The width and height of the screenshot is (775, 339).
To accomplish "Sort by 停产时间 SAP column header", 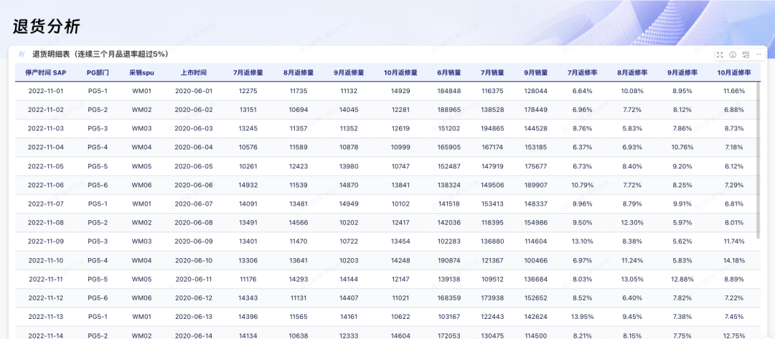I will point(45,72).
